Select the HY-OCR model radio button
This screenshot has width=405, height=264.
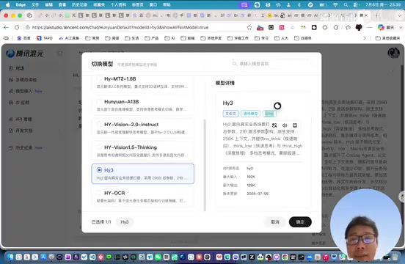click(99, 193)
